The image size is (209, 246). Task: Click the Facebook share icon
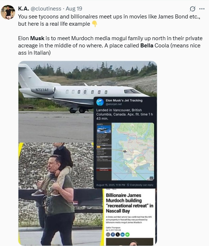pyautogui.click(x=113, y=234)
